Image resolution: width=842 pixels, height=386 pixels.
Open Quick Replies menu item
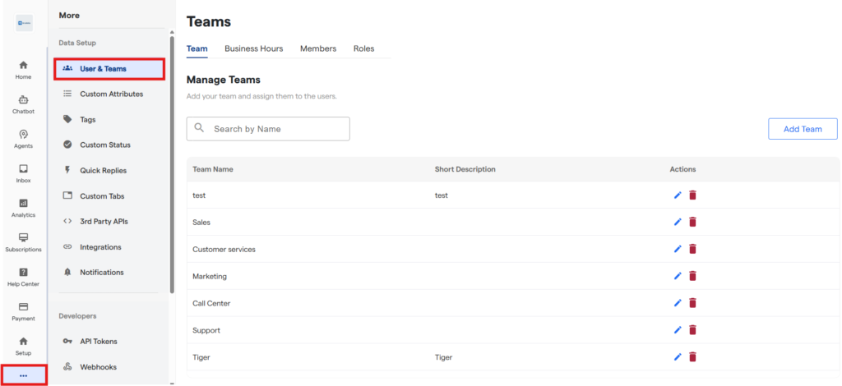click(x=103, y=171)
